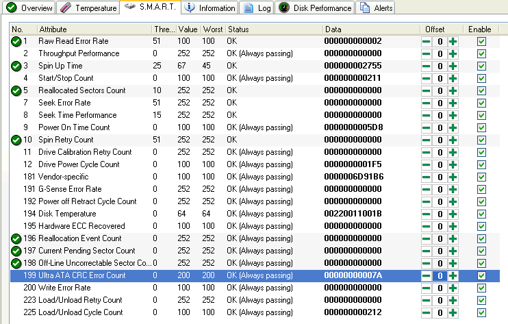Screen dimensions: 508x324
Task: Decrease offset for Vendor-specific attribute
Action: pos(427,177)
